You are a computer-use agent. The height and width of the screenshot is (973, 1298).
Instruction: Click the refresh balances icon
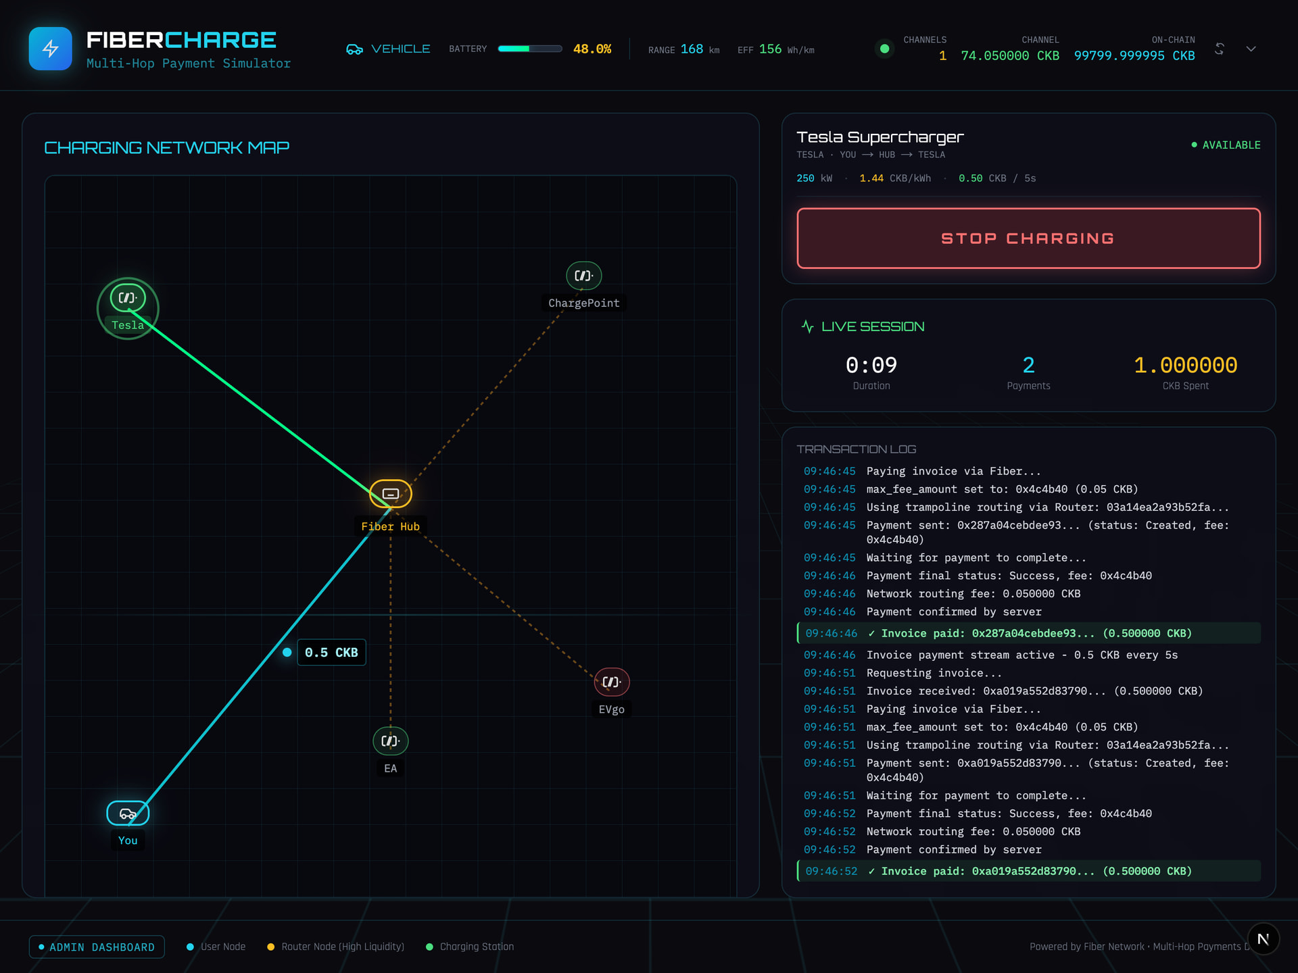point(1220,49)
